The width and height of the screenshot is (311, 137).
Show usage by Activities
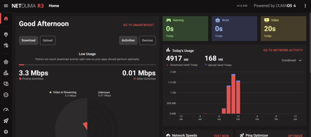tap(128, 40)
